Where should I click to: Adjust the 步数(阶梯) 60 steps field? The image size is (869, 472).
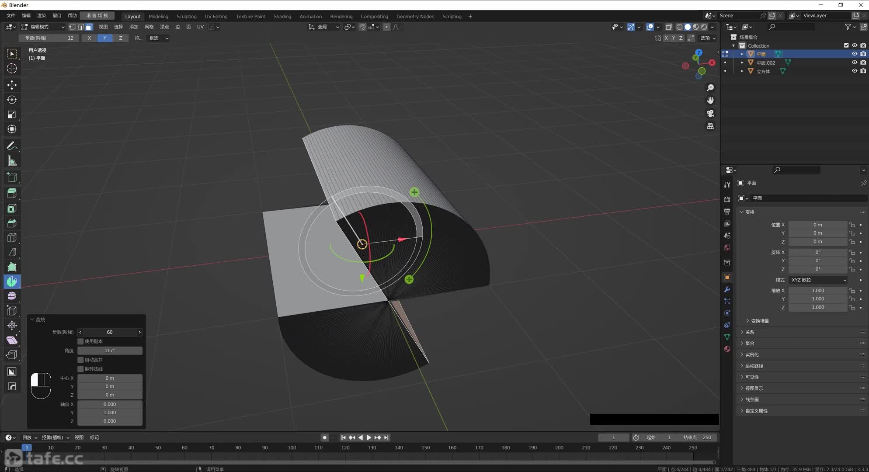click(110, 332)
